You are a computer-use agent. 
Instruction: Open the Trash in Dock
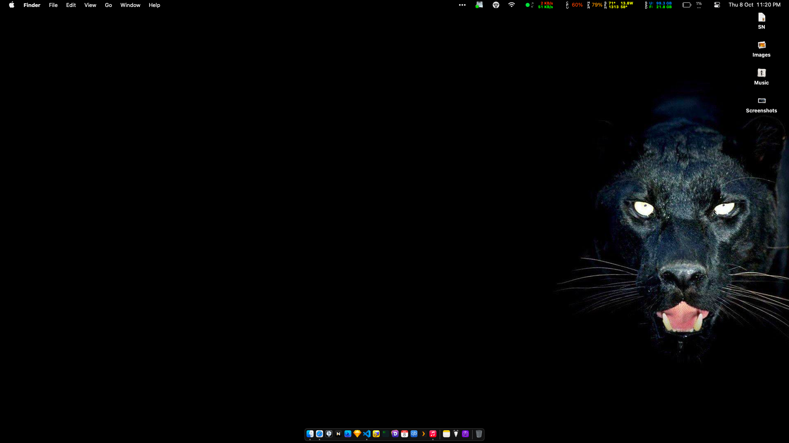479,434
